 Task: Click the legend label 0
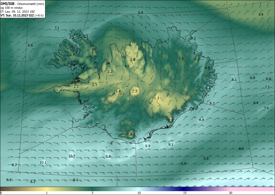[x=1, y=193]
